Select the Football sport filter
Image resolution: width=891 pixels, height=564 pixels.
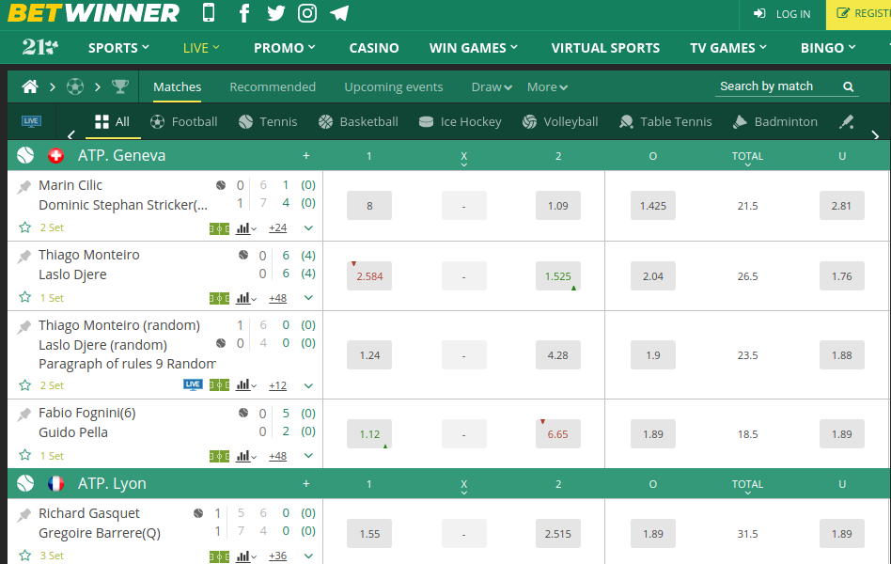coord(184,121)
